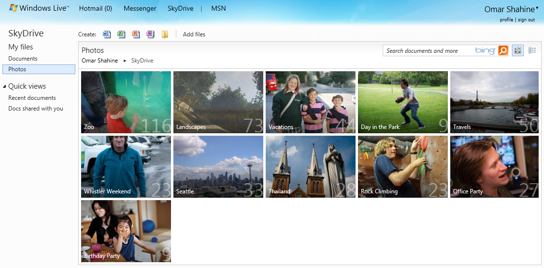The width and height of the screenshot is (544, 268).
Task: Create a new PowerPoint presentation
Action: 136,34
